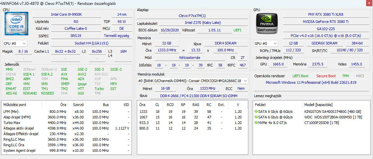
Task: Click the SRG19 SSPEC value
Action: pyautogui.click(x=76, y=36)
